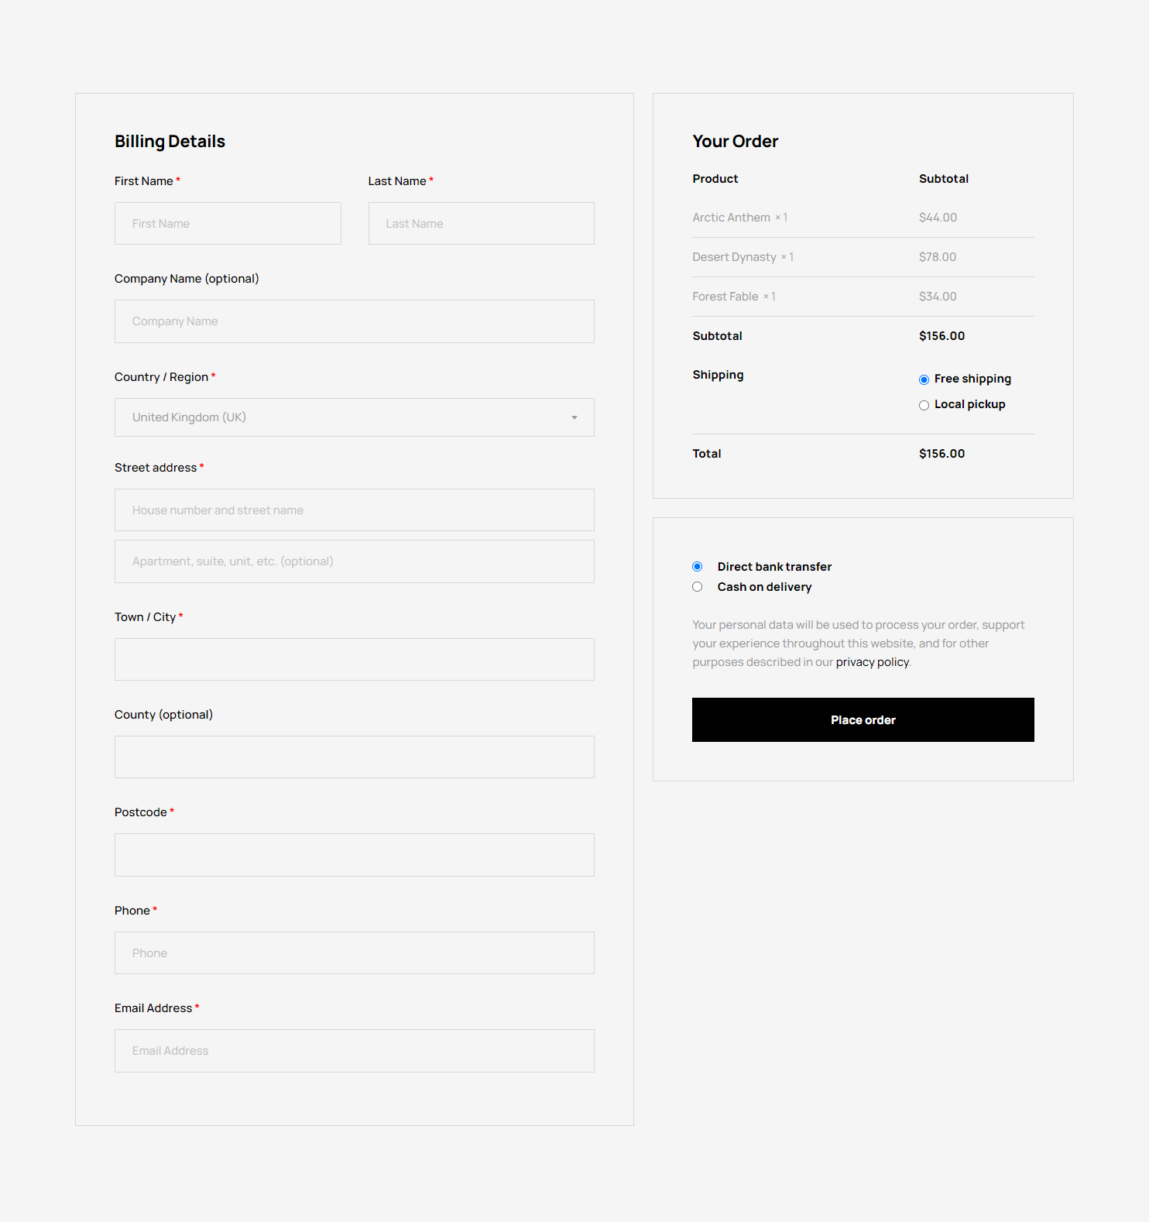Choose Cash on delivery payment
The image size is (1149, 1222).
[698, 587]
